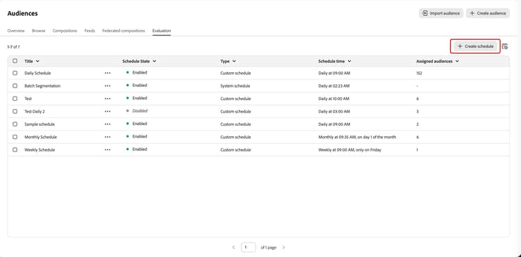Click the Monthly at 09:35 AM schedule time

pos(357,137)
